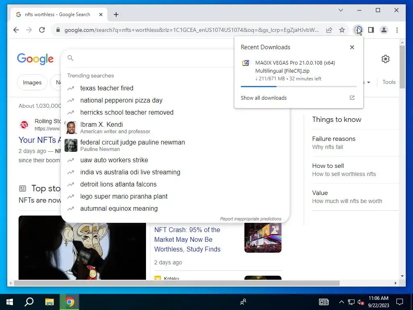Image resolution: width=413 pixels, height=310 pixels.
Task: Click the downloads toolbar icon
Action: [x=358, y=30]
